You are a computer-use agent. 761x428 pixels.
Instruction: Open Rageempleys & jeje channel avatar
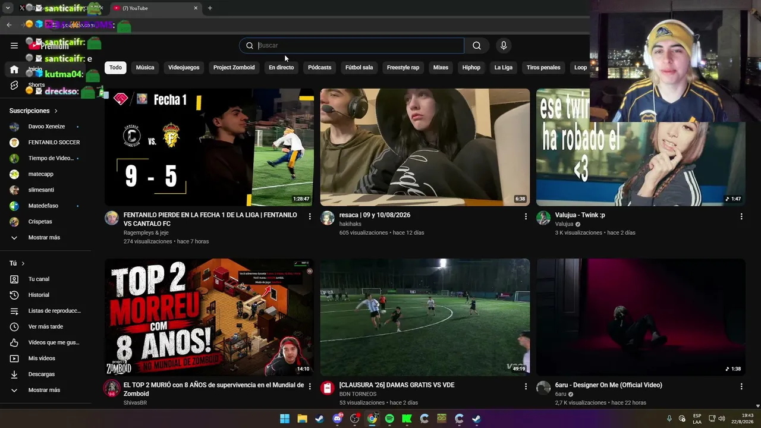[112, 218]
